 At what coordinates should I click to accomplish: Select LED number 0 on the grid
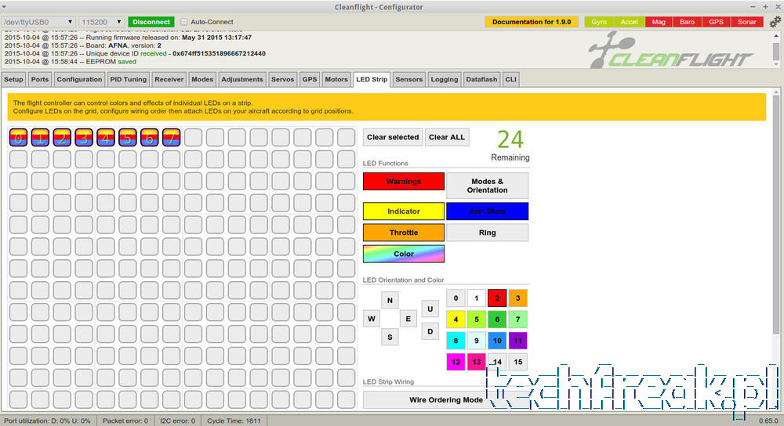pos(19,137)
